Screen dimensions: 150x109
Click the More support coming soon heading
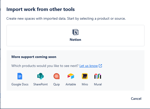point(34,57)
